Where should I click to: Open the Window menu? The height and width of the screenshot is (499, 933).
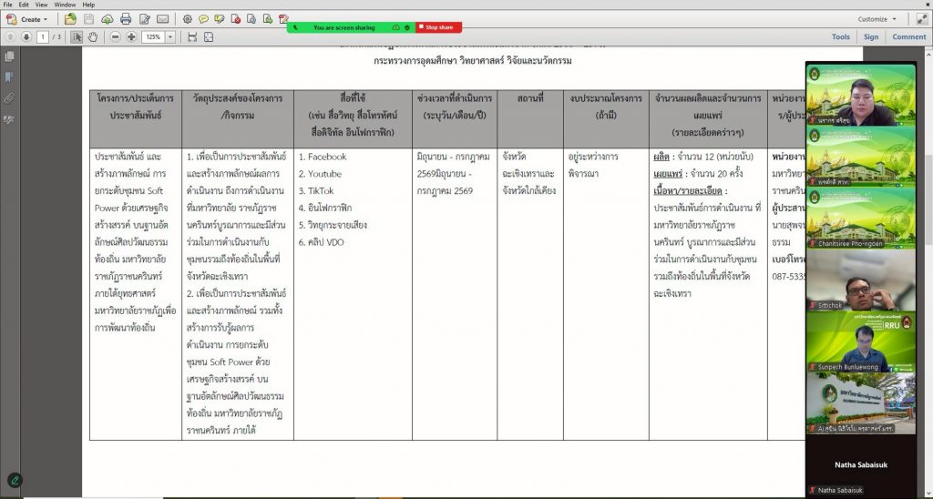[65, 5]
